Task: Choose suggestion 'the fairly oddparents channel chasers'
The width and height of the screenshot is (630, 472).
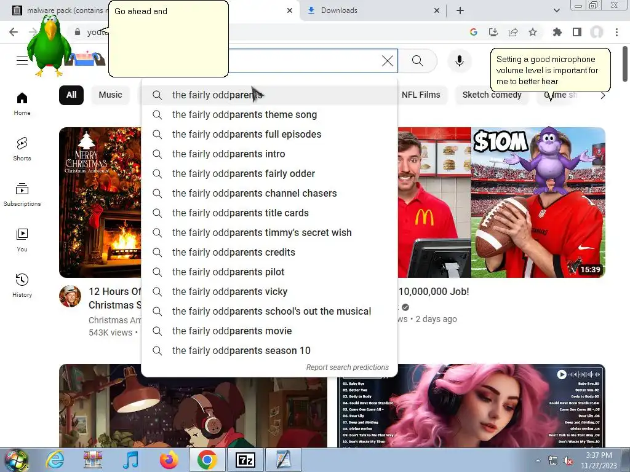Action: 269,194
